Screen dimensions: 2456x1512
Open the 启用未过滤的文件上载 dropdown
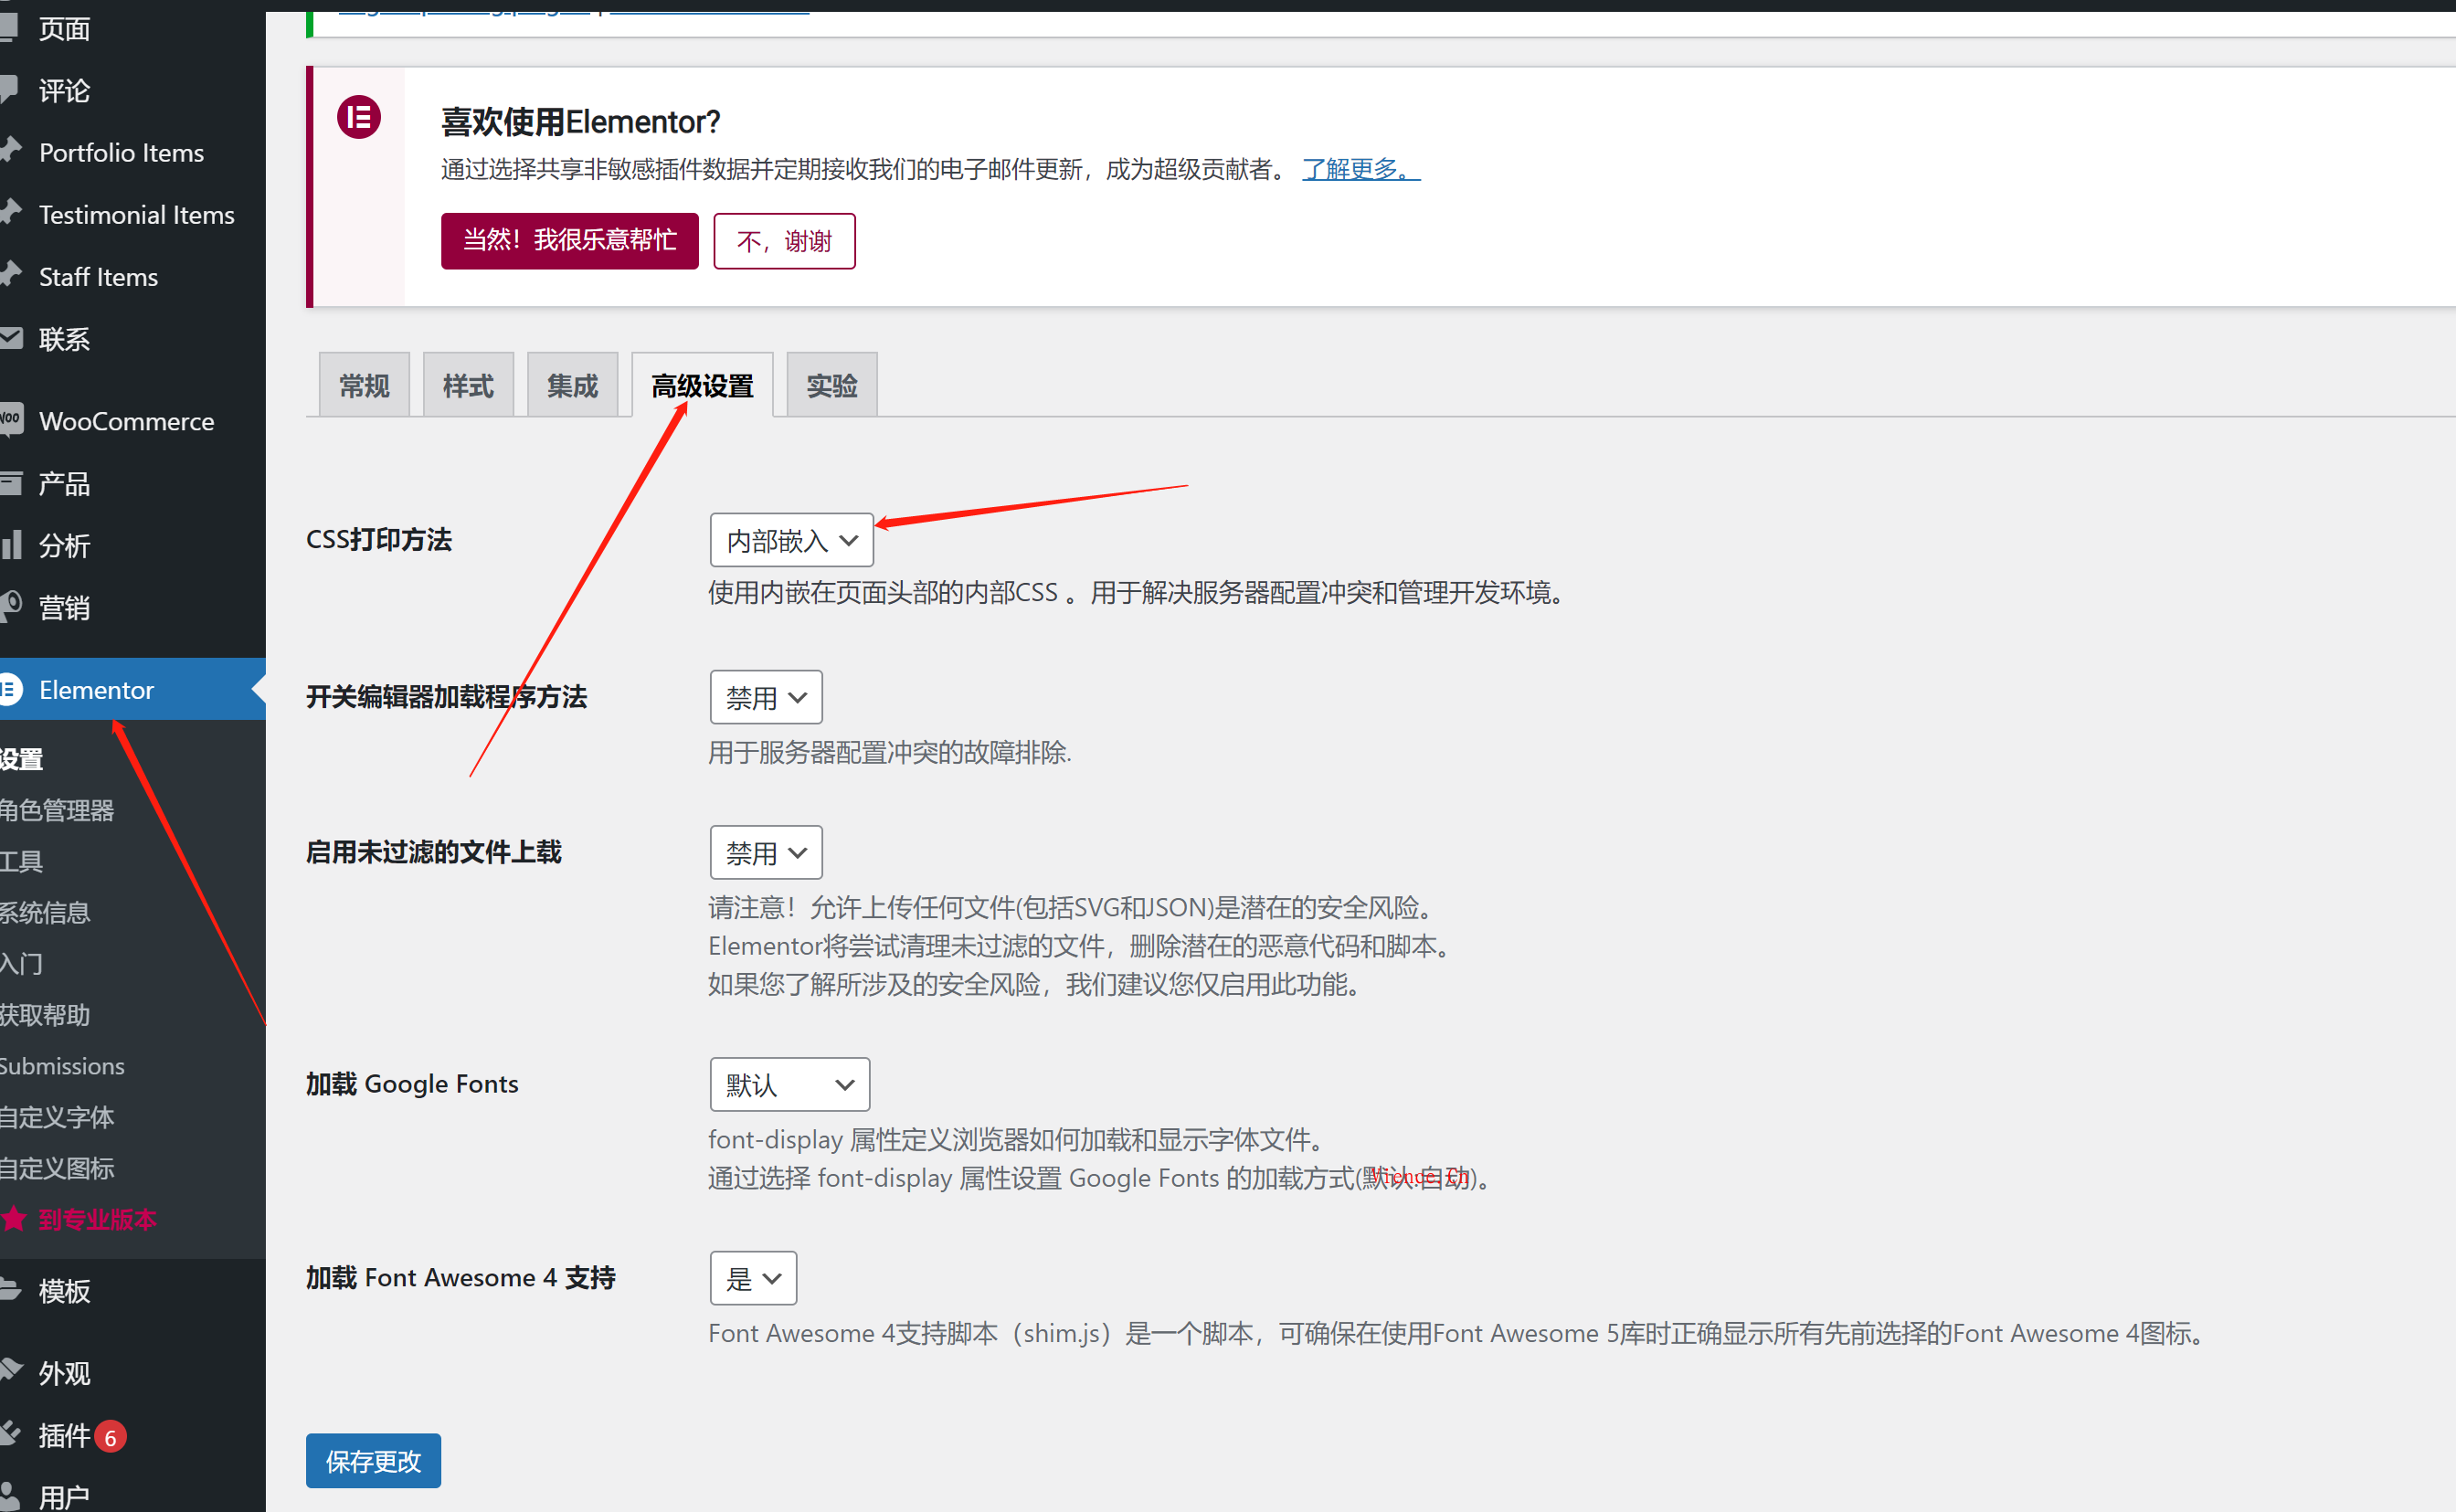click(x=765, y=852)
